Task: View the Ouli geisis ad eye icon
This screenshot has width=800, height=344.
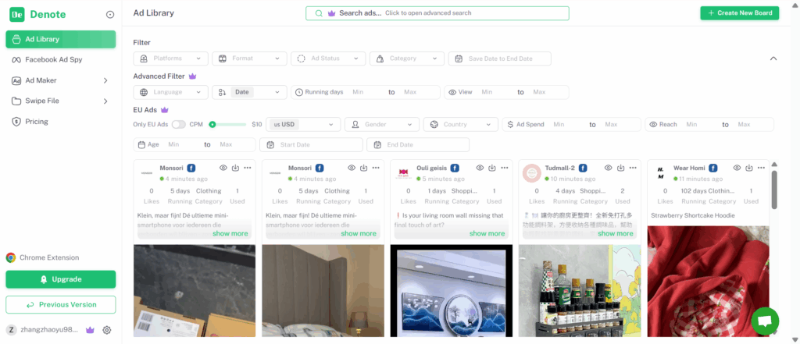Action: click(480, 168)
